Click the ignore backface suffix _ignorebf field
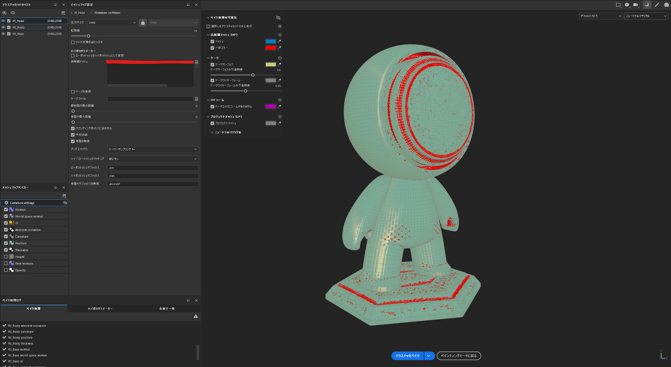671x367 pixels. tap(153, 184)
